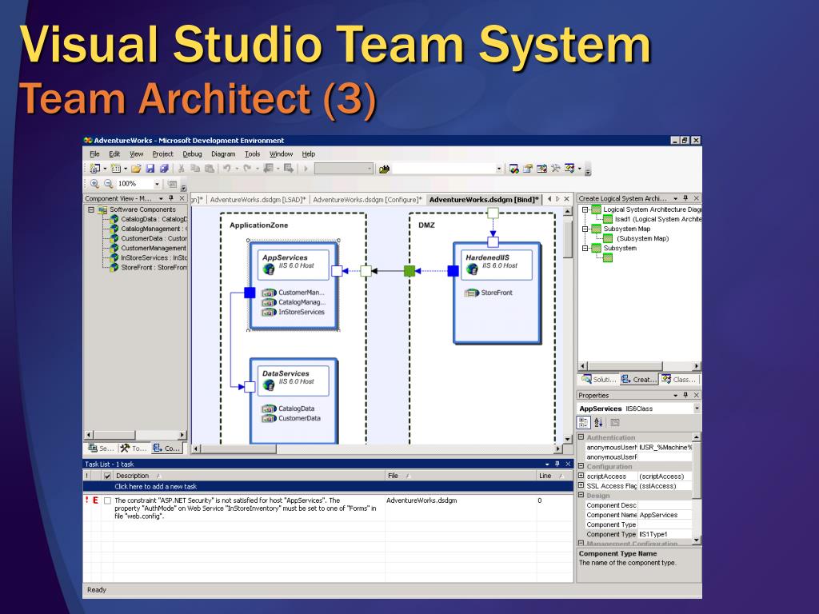Open the Help menu
The width and height of the screenshot is (819, 614).
coord(309,154)
